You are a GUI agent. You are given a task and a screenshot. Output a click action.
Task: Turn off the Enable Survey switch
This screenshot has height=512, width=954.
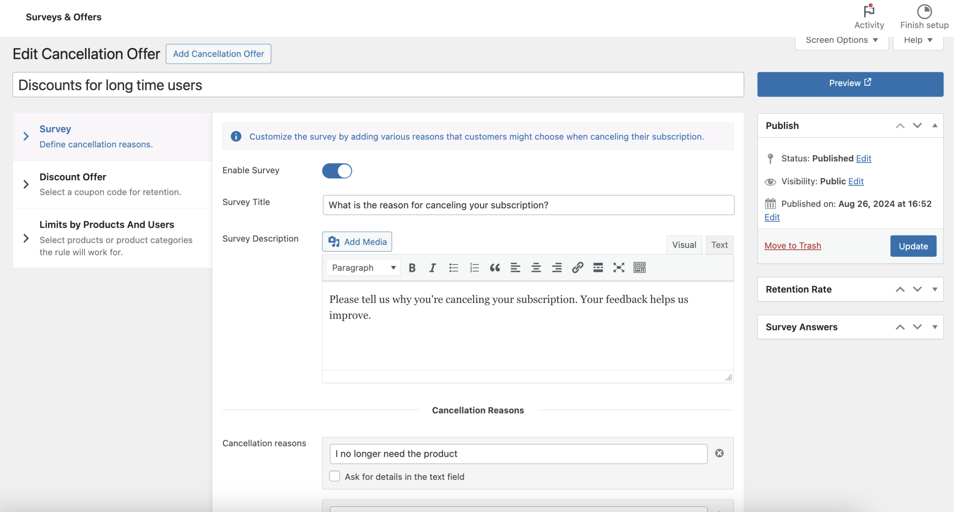point(337,171)
